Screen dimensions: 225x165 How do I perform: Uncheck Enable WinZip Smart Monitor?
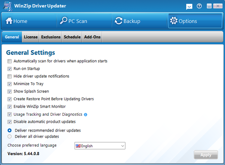point(9,107)
